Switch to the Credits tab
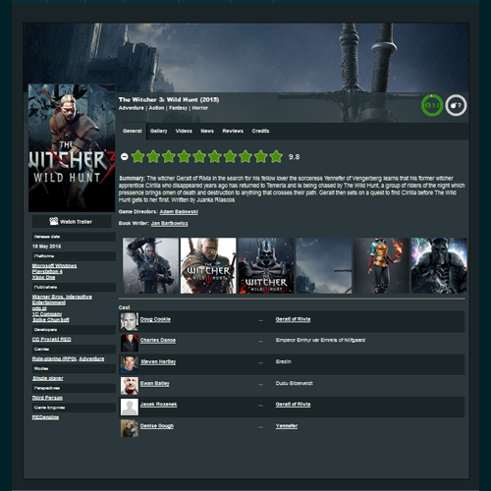This screenshot has width=491, height=491. [260, 131]
